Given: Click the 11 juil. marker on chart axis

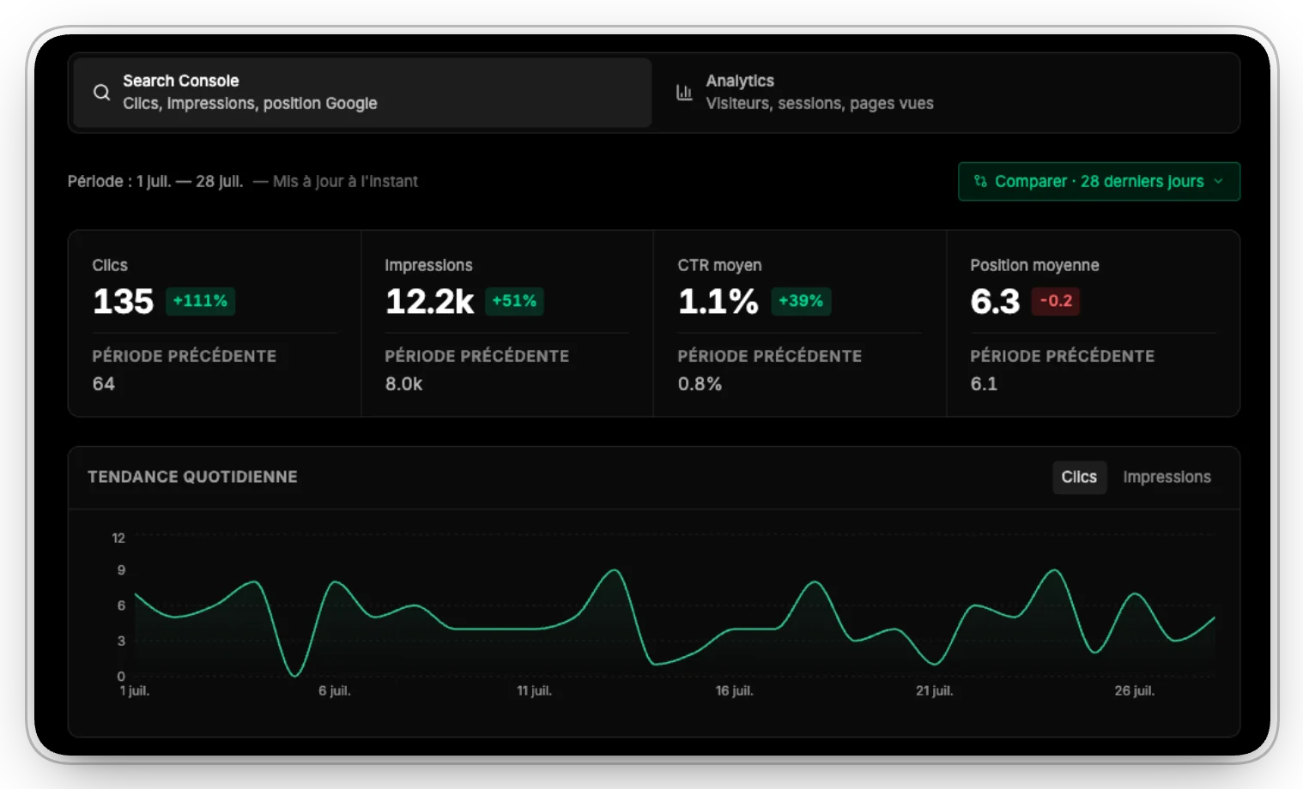Looking at the screenshot, I should click(x=534, y=690).
